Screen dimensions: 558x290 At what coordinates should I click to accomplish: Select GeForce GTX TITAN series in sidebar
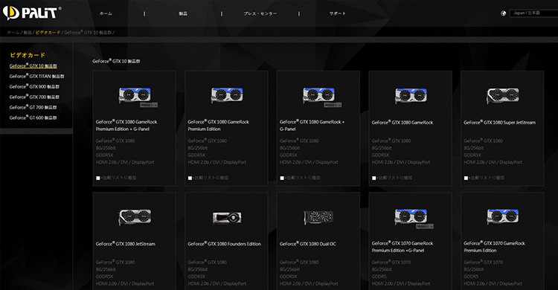coord(37,76)
